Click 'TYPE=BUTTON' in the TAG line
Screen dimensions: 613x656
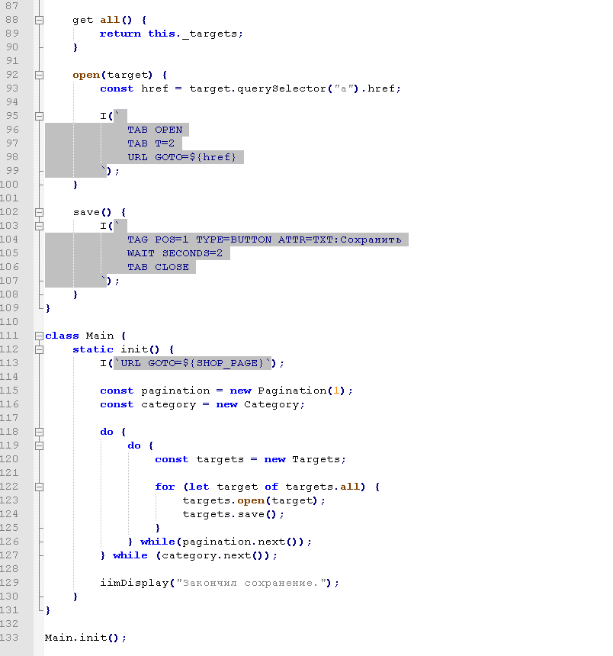click(234, 240)
